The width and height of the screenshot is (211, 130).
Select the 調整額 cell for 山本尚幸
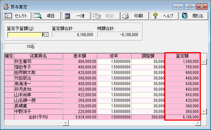[x=148, y=95]
